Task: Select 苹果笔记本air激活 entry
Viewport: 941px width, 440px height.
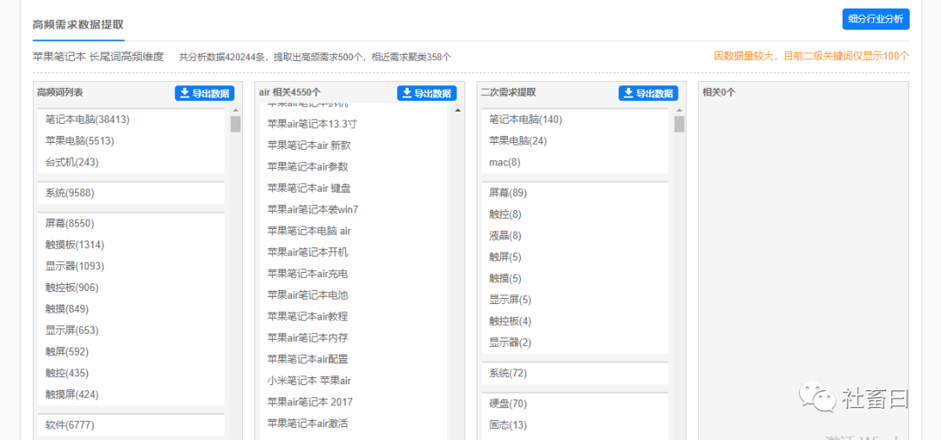Action: [308, 423]
